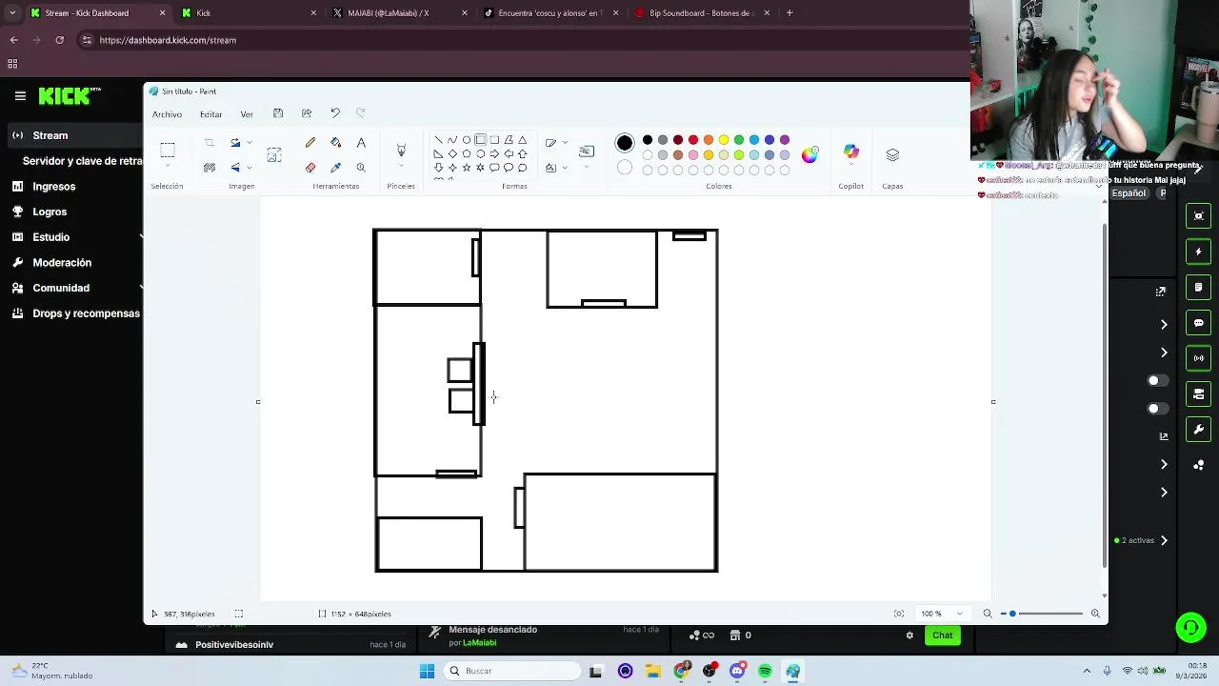Open the 100% zoom level dropdown
Viewport: 1219px width, 686px height.
[959, 614]
